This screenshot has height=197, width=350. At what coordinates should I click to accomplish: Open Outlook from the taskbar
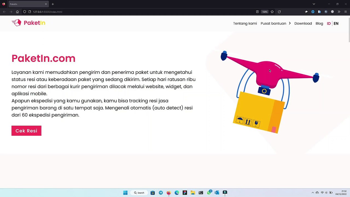(x=217, y=193)
